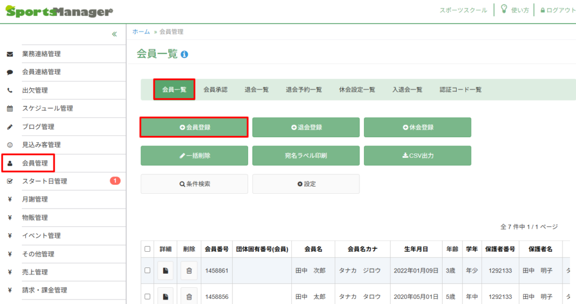Check the checkbox for 田中 太郎 row
Screen dimensions: 576x304
147,296
